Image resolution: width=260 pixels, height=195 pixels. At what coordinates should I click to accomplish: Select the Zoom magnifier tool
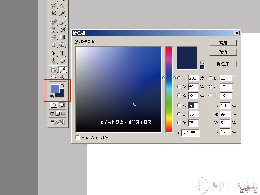[x=62, y=77]
